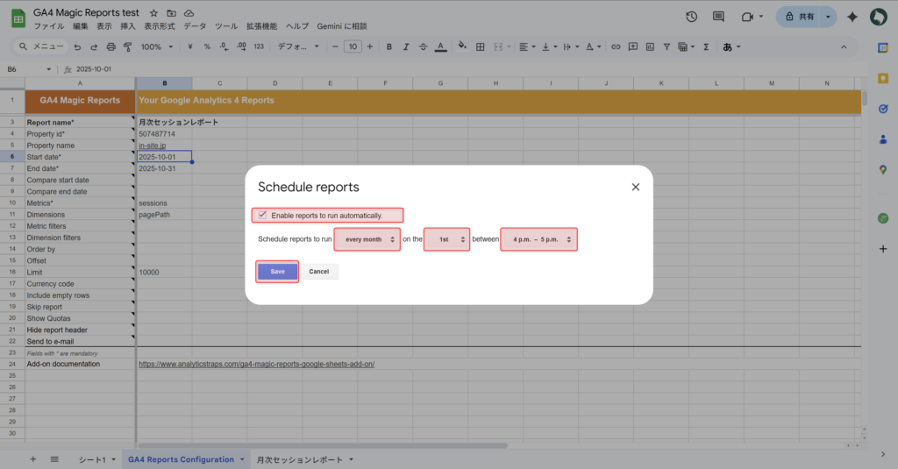Open the GA4 Reports Configuration tab arrow
Viewport: 898px width, 469px height.
coord(242,460)
